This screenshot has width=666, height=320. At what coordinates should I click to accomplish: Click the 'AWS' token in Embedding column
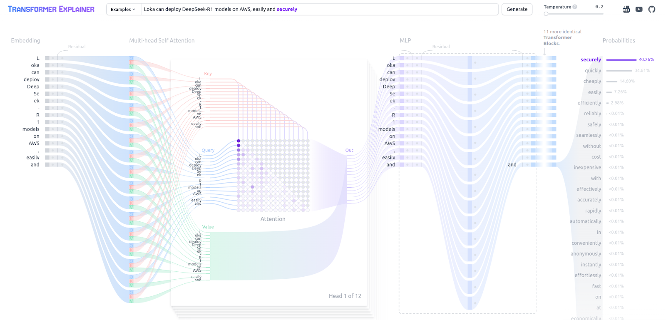(x=34, y=143)
